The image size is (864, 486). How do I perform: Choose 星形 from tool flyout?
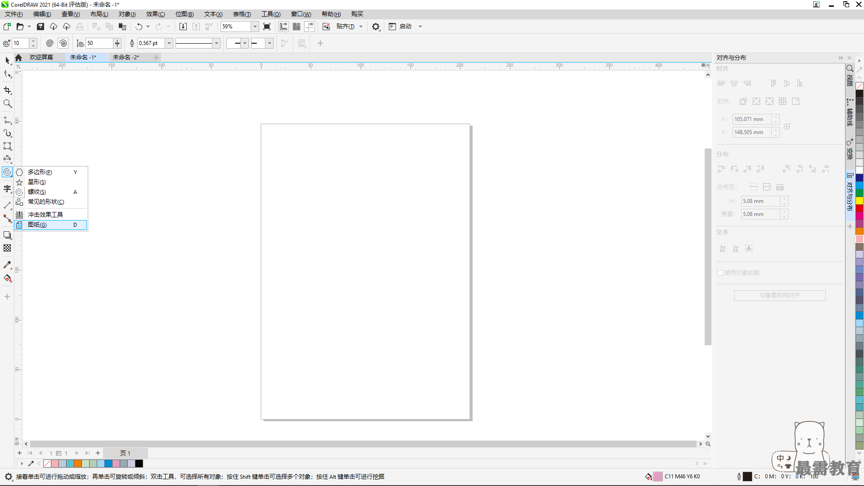[x=50, y=182]
